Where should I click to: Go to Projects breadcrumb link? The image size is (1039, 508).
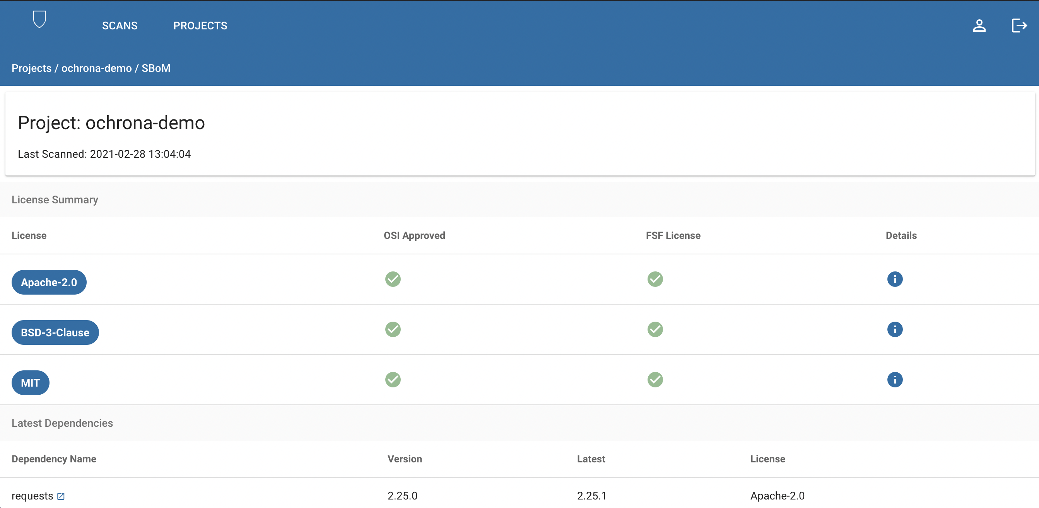point(31,68)
